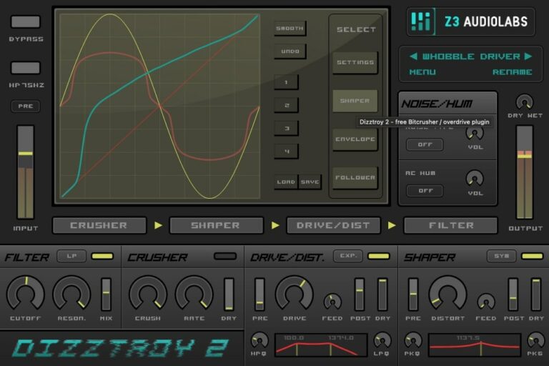Click the shaper curve graph display
The height and width of the screenshot is (366, 549).
pos(160,106)
